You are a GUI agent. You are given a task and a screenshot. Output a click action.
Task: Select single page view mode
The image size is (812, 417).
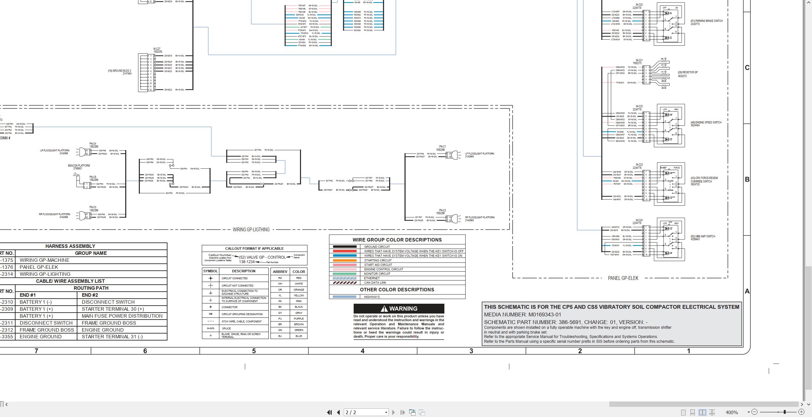point(683,412)
